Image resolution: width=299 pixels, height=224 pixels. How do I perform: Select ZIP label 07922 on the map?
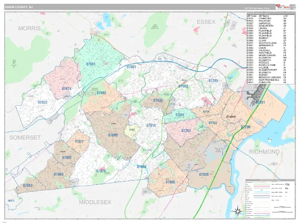pyautogui.click(x=43, y=102)
